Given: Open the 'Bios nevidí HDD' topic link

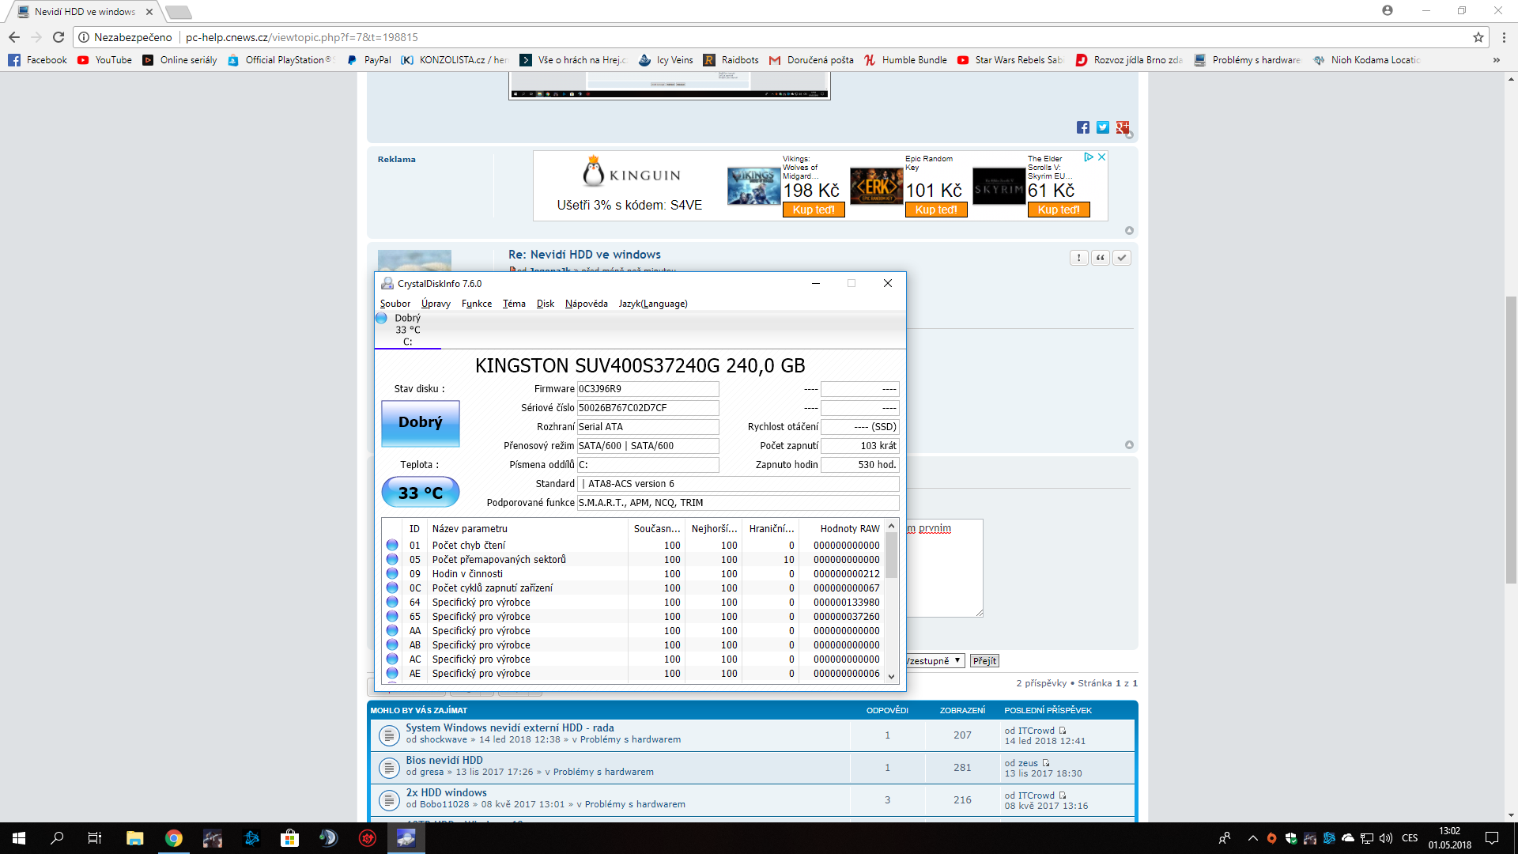Looking at the screenshot, I should pos(444,760).
